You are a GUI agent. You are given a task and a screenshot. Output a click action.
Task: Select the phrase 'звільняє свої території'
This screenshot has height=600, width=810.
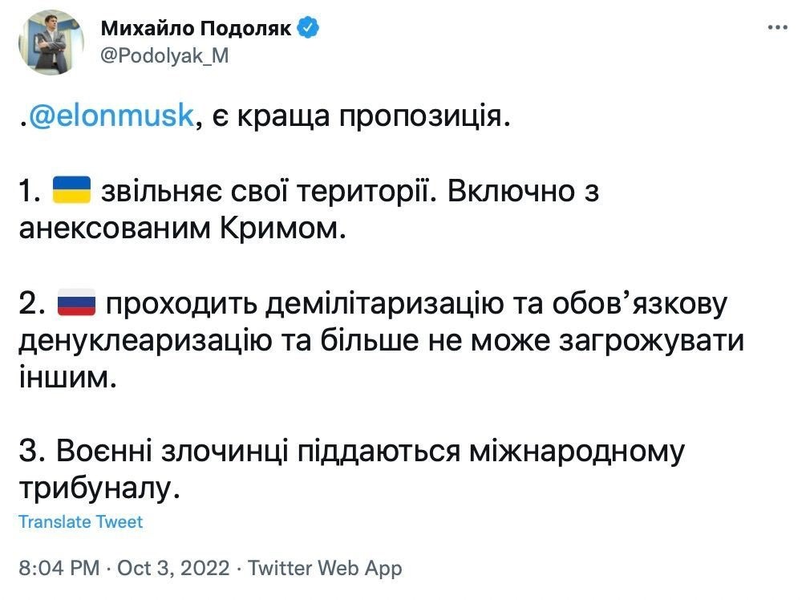[265, 191]
